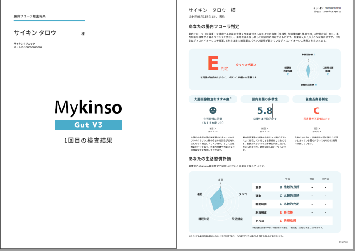Image resolution: width=355 pixels, height=251 pixels.
Task: Click the 健康長寿菌判定 pill header
Action: 317,99
